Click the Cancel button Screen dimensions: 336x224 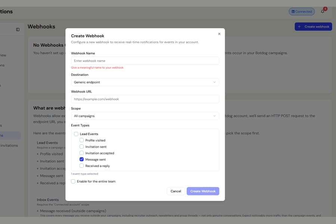[x=176, y=191]
